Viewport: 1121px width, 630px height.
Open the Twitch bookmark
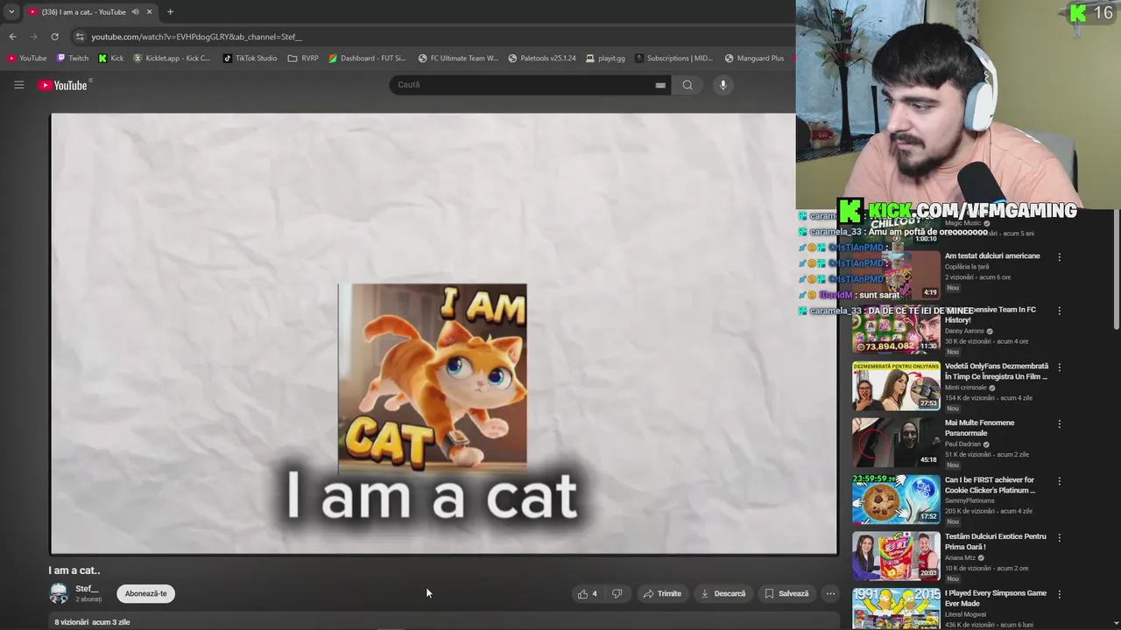pyautogui.click(x=73, y=59)
